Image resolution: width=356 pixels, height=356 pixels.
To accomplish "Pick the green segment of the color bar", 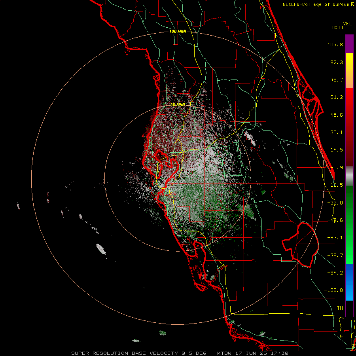I will 349,225.
